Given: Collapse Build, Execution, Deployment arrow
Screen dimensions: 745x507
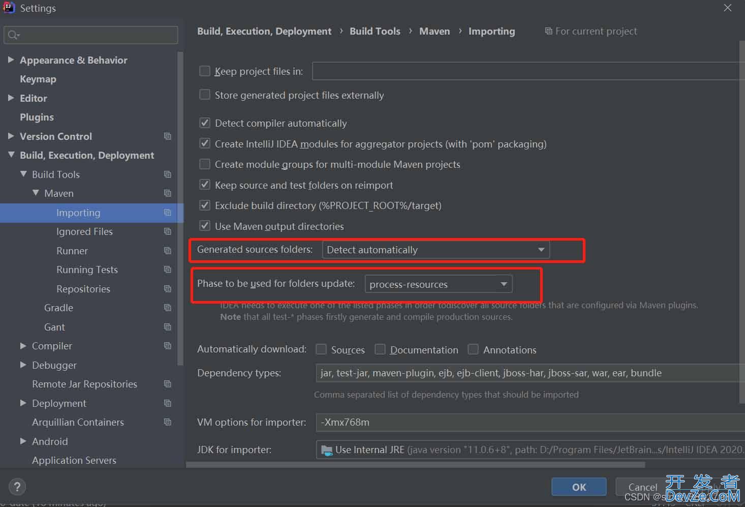Looking at the screenshot, I should coord(11,155).
